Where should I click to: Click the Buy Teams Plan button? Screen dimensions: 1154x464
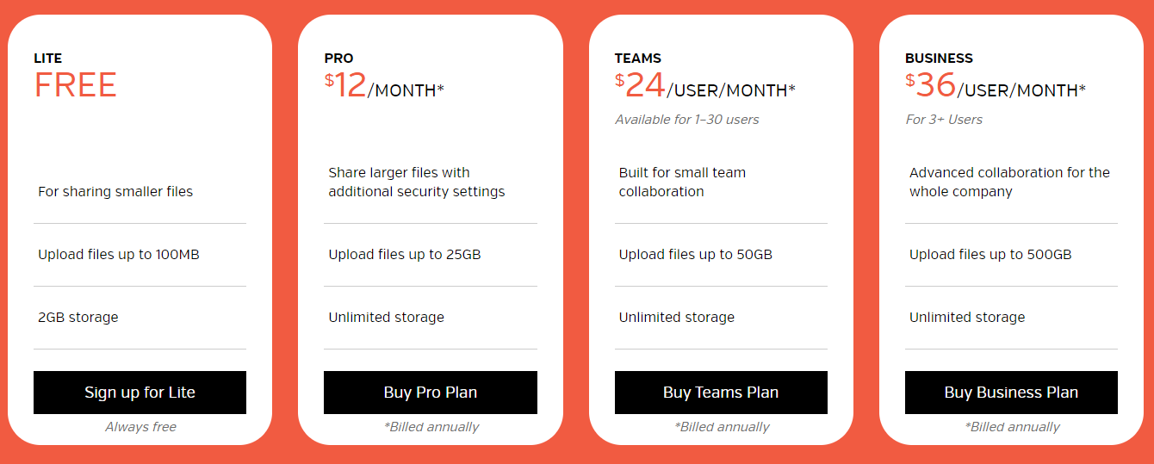point(721,393)
